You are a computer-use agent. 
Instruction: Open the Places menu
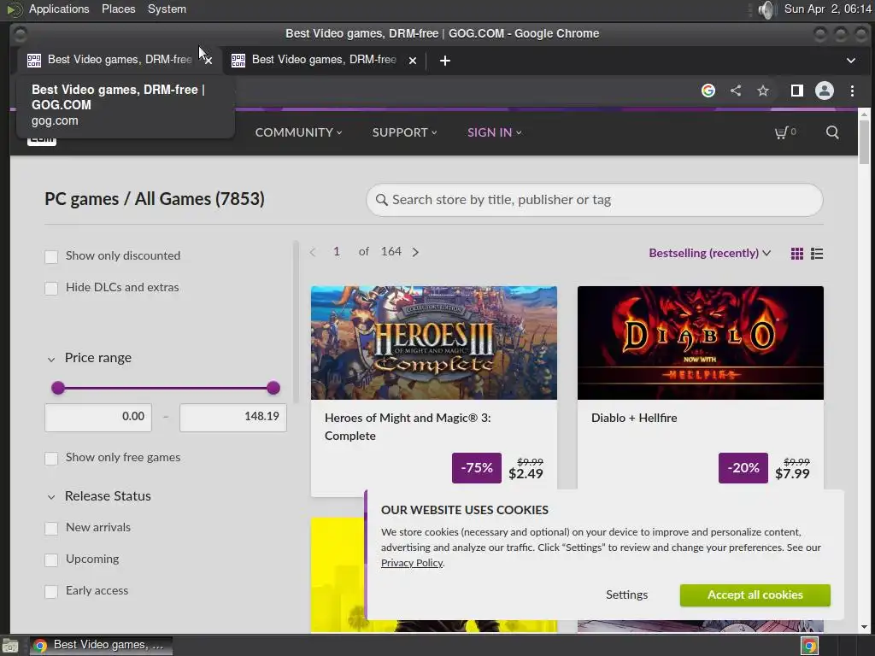click(118, 9)
